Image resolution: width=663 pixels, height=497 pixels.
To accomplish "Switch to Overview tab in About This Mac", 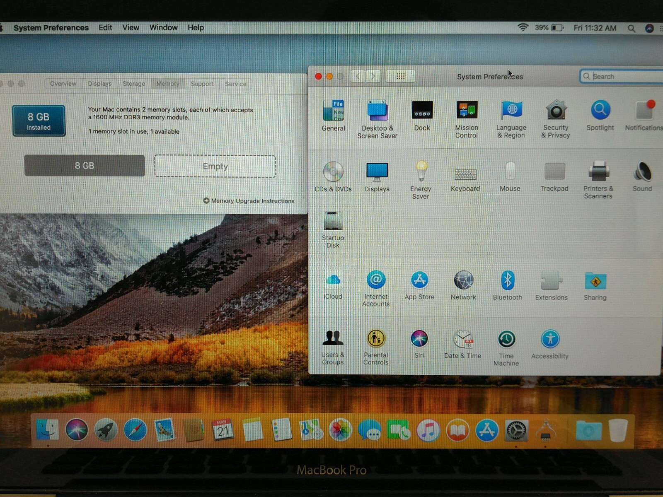I will (x=63, y=84).
